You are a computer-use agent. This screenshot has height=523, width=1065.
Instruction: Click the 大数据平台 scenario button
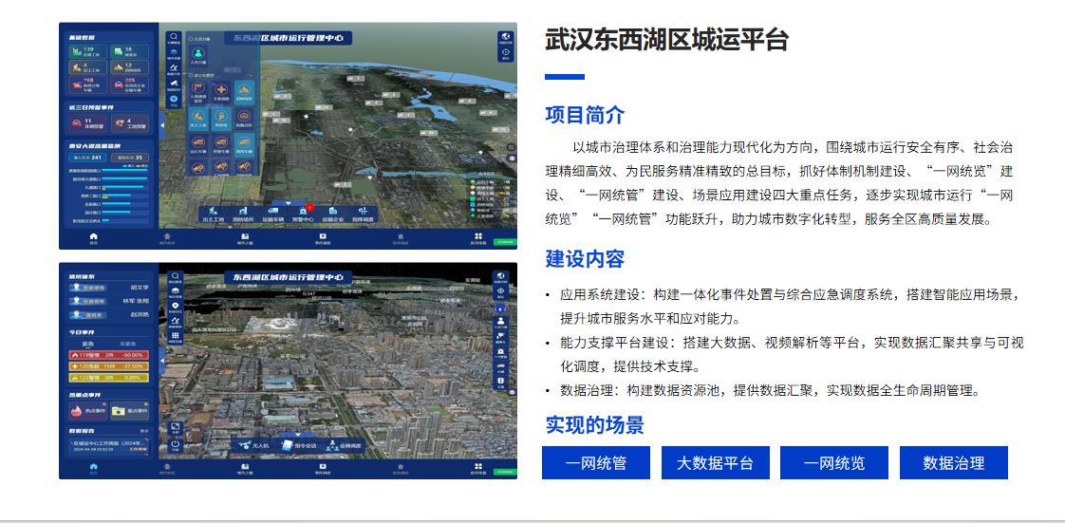[715, 463]
